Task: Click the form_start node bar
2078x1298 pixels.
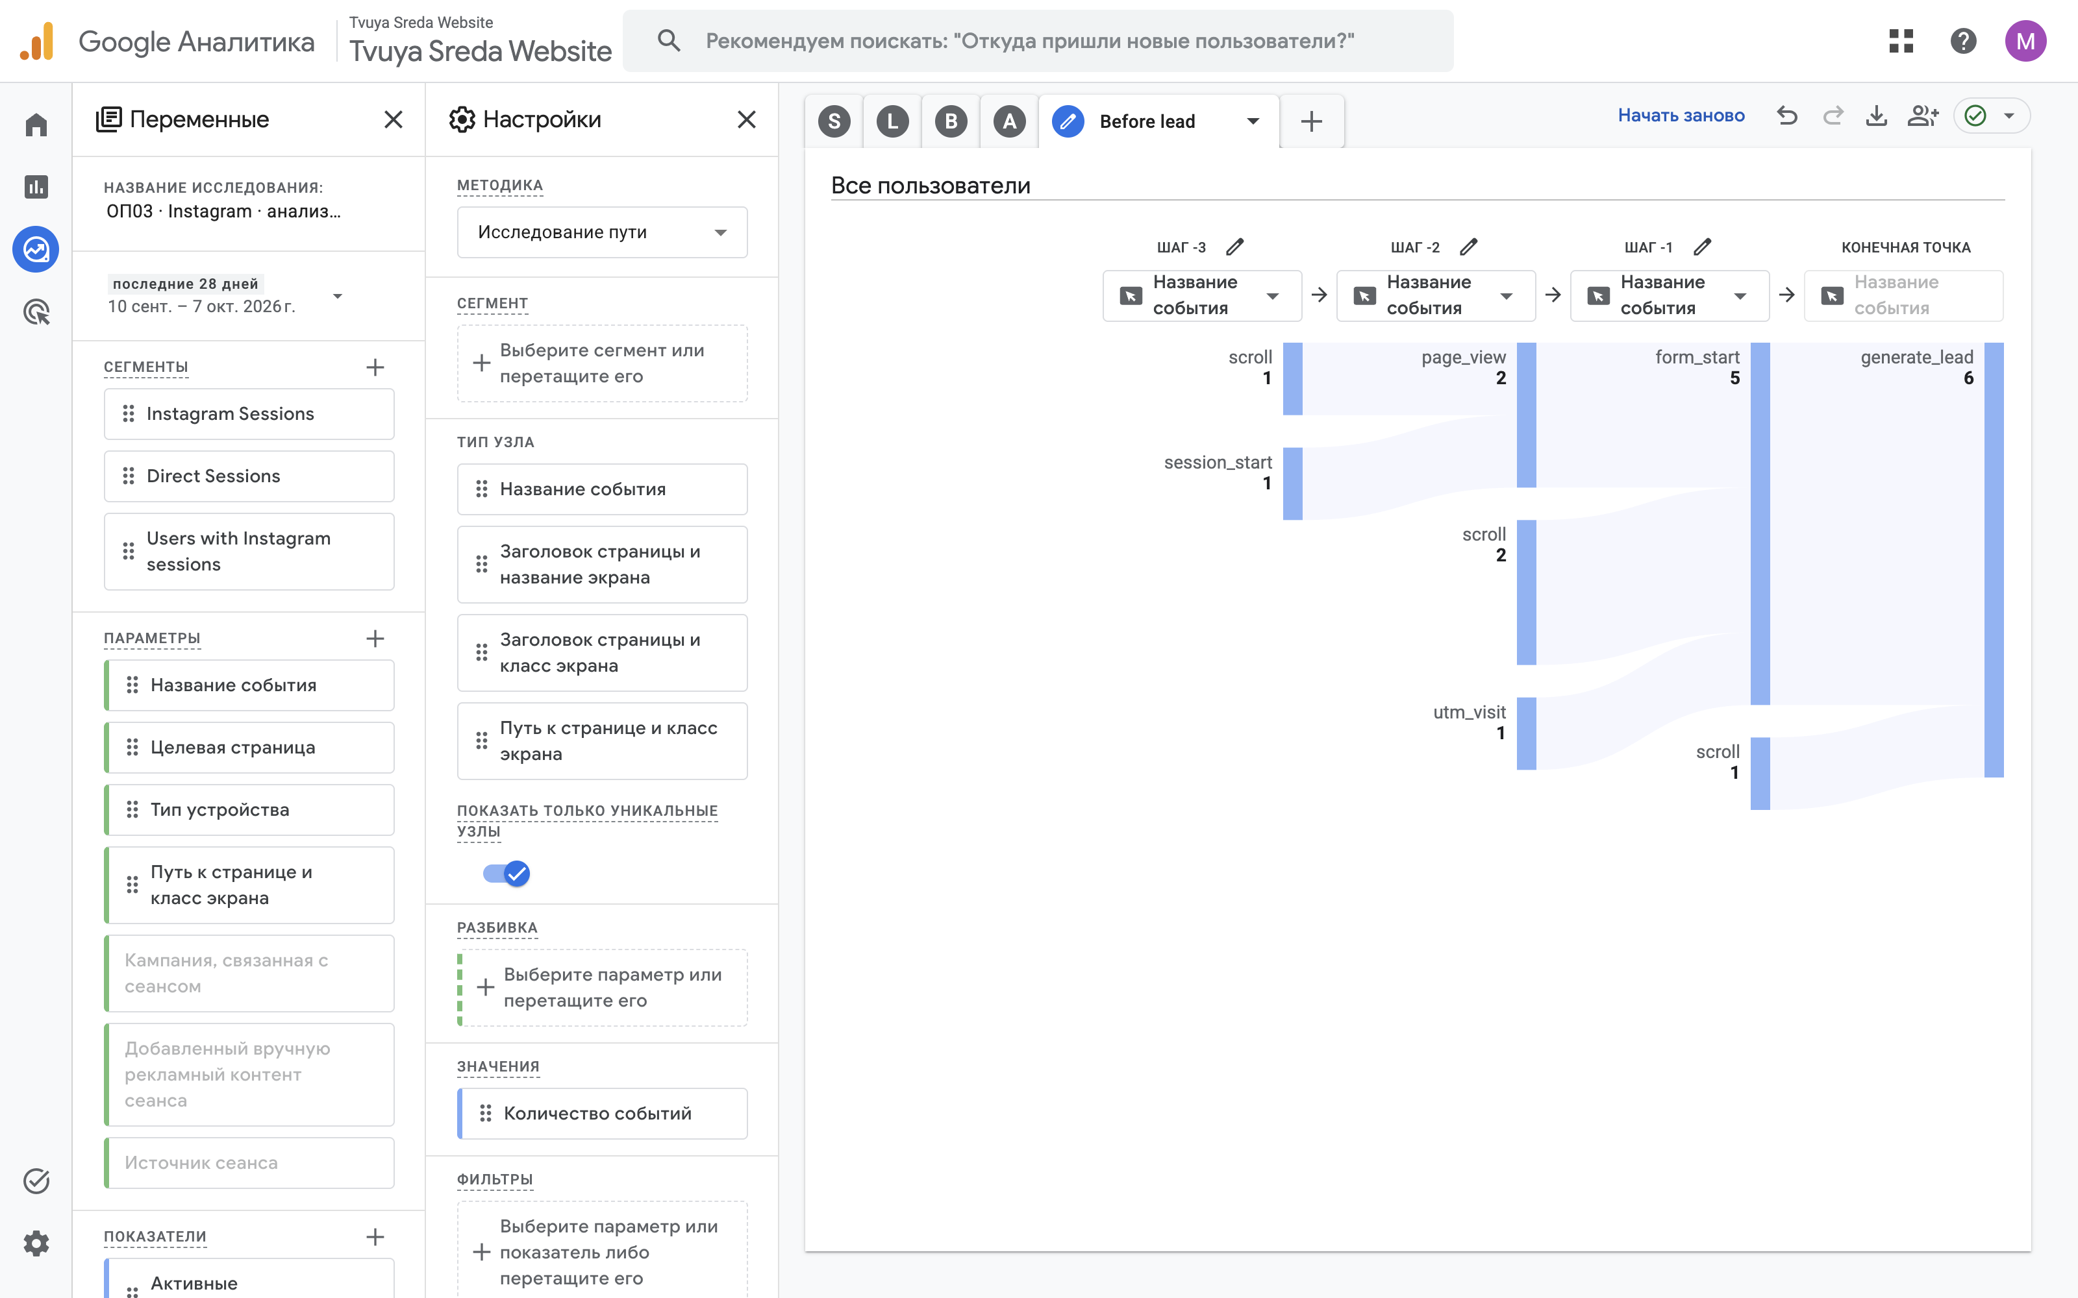Action: coord(1760,524)
